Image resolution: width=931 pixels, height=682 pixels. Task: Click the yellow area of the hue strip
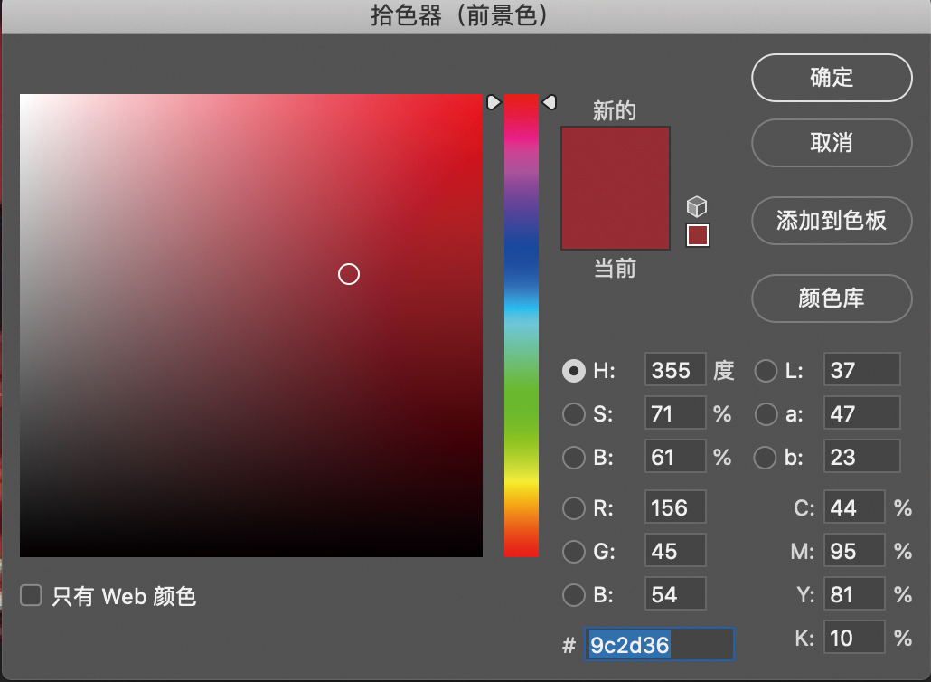pos(522,482)
